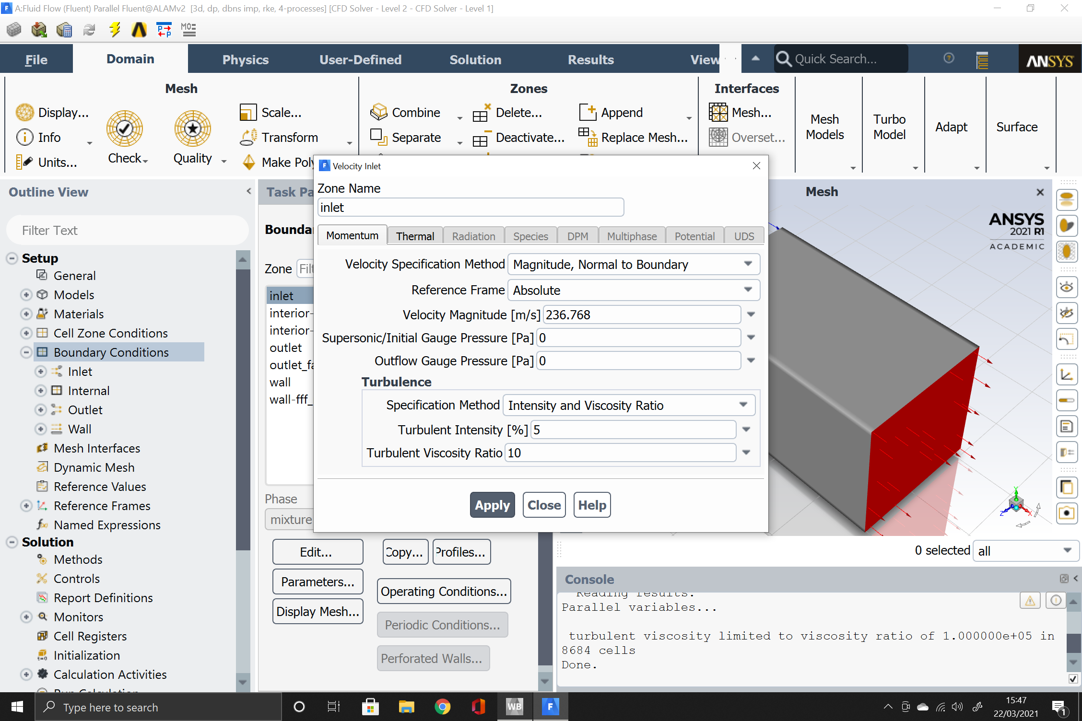
Task: Click the arrange layout icon in ribbon header
Action: point(982,59)
